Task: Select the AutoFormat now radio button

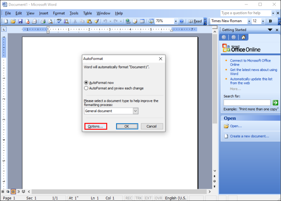Action: 86,82
